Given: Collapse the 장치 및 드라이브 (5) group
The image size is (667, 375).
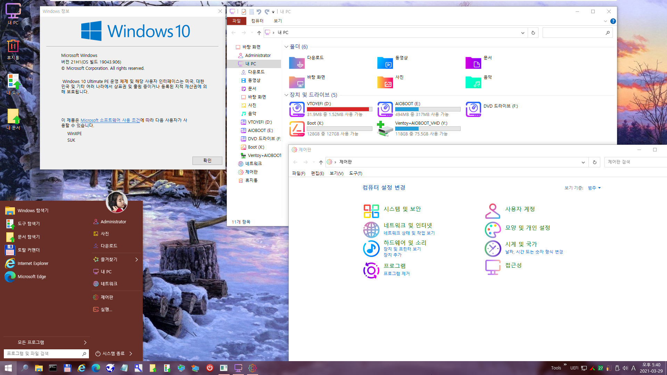Looking at the screenshot, I should [x=286, y=95].
